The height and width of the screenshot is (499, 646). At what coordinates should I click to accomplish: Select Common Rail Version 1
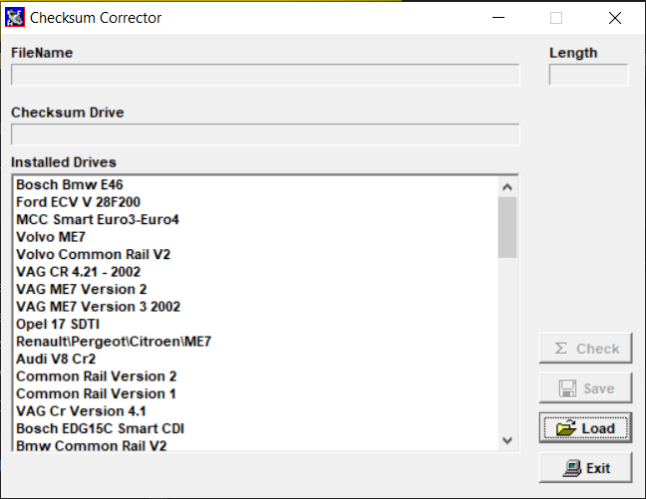(x=256, y=393)
